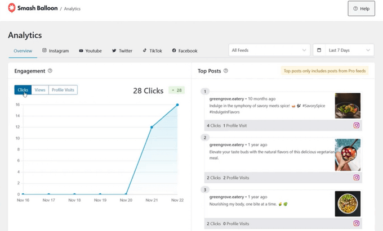383x231 pixels.
Task: Click the Nov 17 data point on chart
Action: point(49,194)
